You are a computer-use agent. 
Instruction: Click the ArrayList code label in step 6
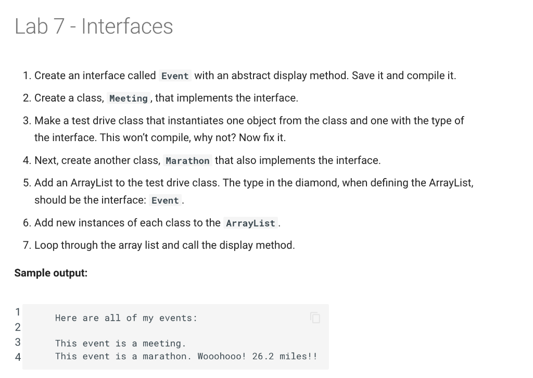pos(250,223)
